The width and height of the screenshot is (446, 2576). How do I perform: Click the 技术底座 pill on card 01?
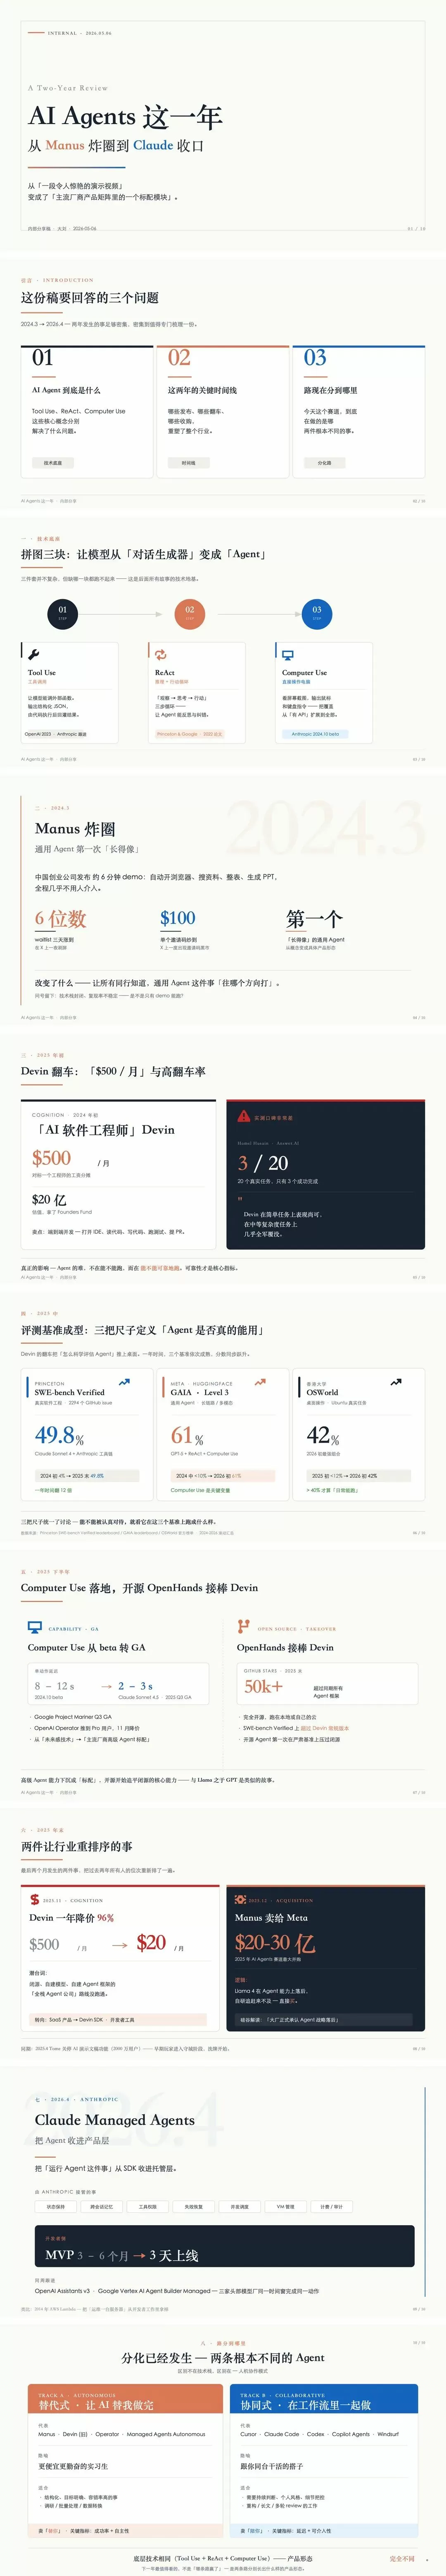coord(53,463)
